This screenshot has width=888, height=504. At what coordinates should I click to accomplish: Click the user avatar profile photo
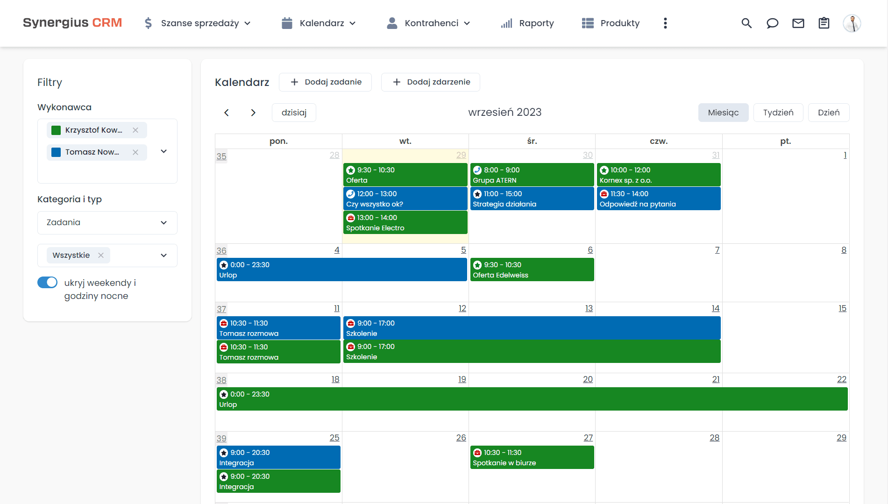click(852, 23)
